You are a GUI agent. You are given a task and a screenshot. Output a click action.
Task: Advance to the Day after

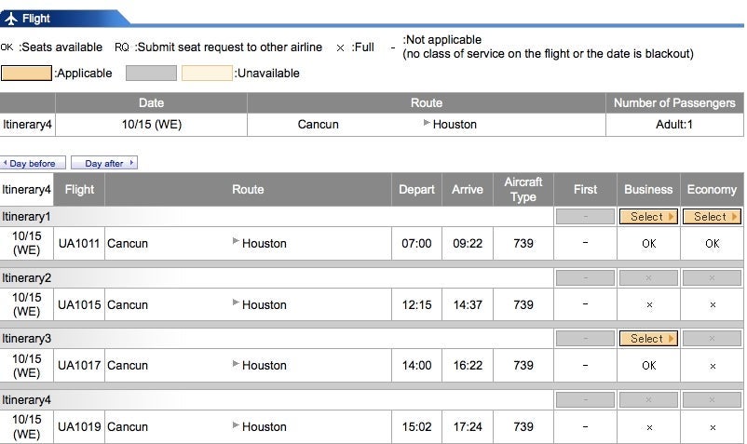point(104,164)
